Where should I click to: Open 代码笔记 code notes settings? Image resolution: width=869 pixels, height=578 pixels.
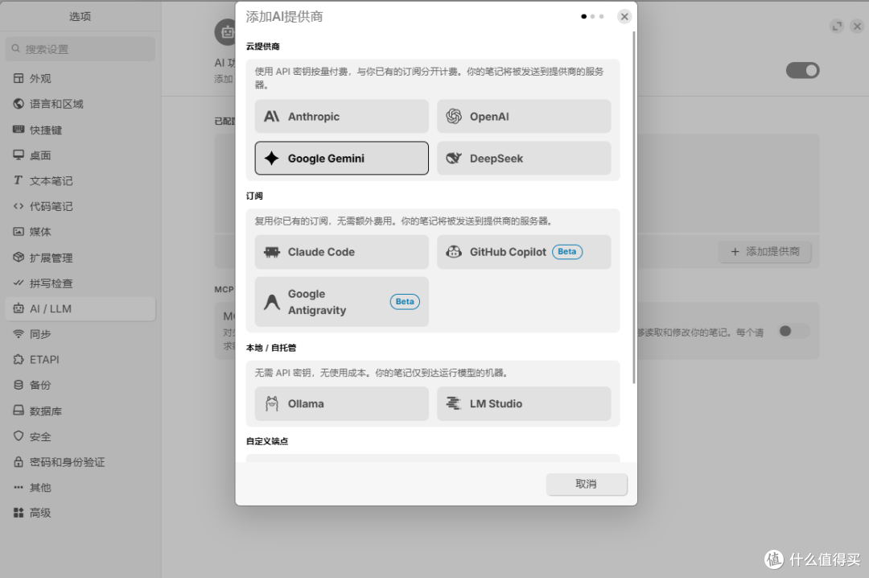(80, 206)
